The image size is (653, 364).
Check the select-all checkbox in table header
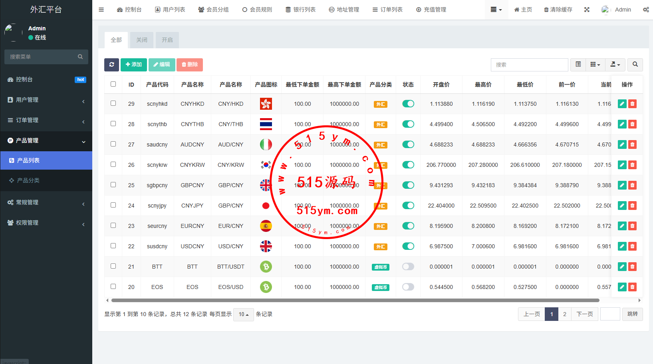(x=113, y=84)
